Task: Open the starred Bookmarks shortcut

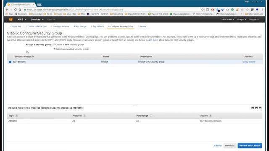Action: [21, 14]
